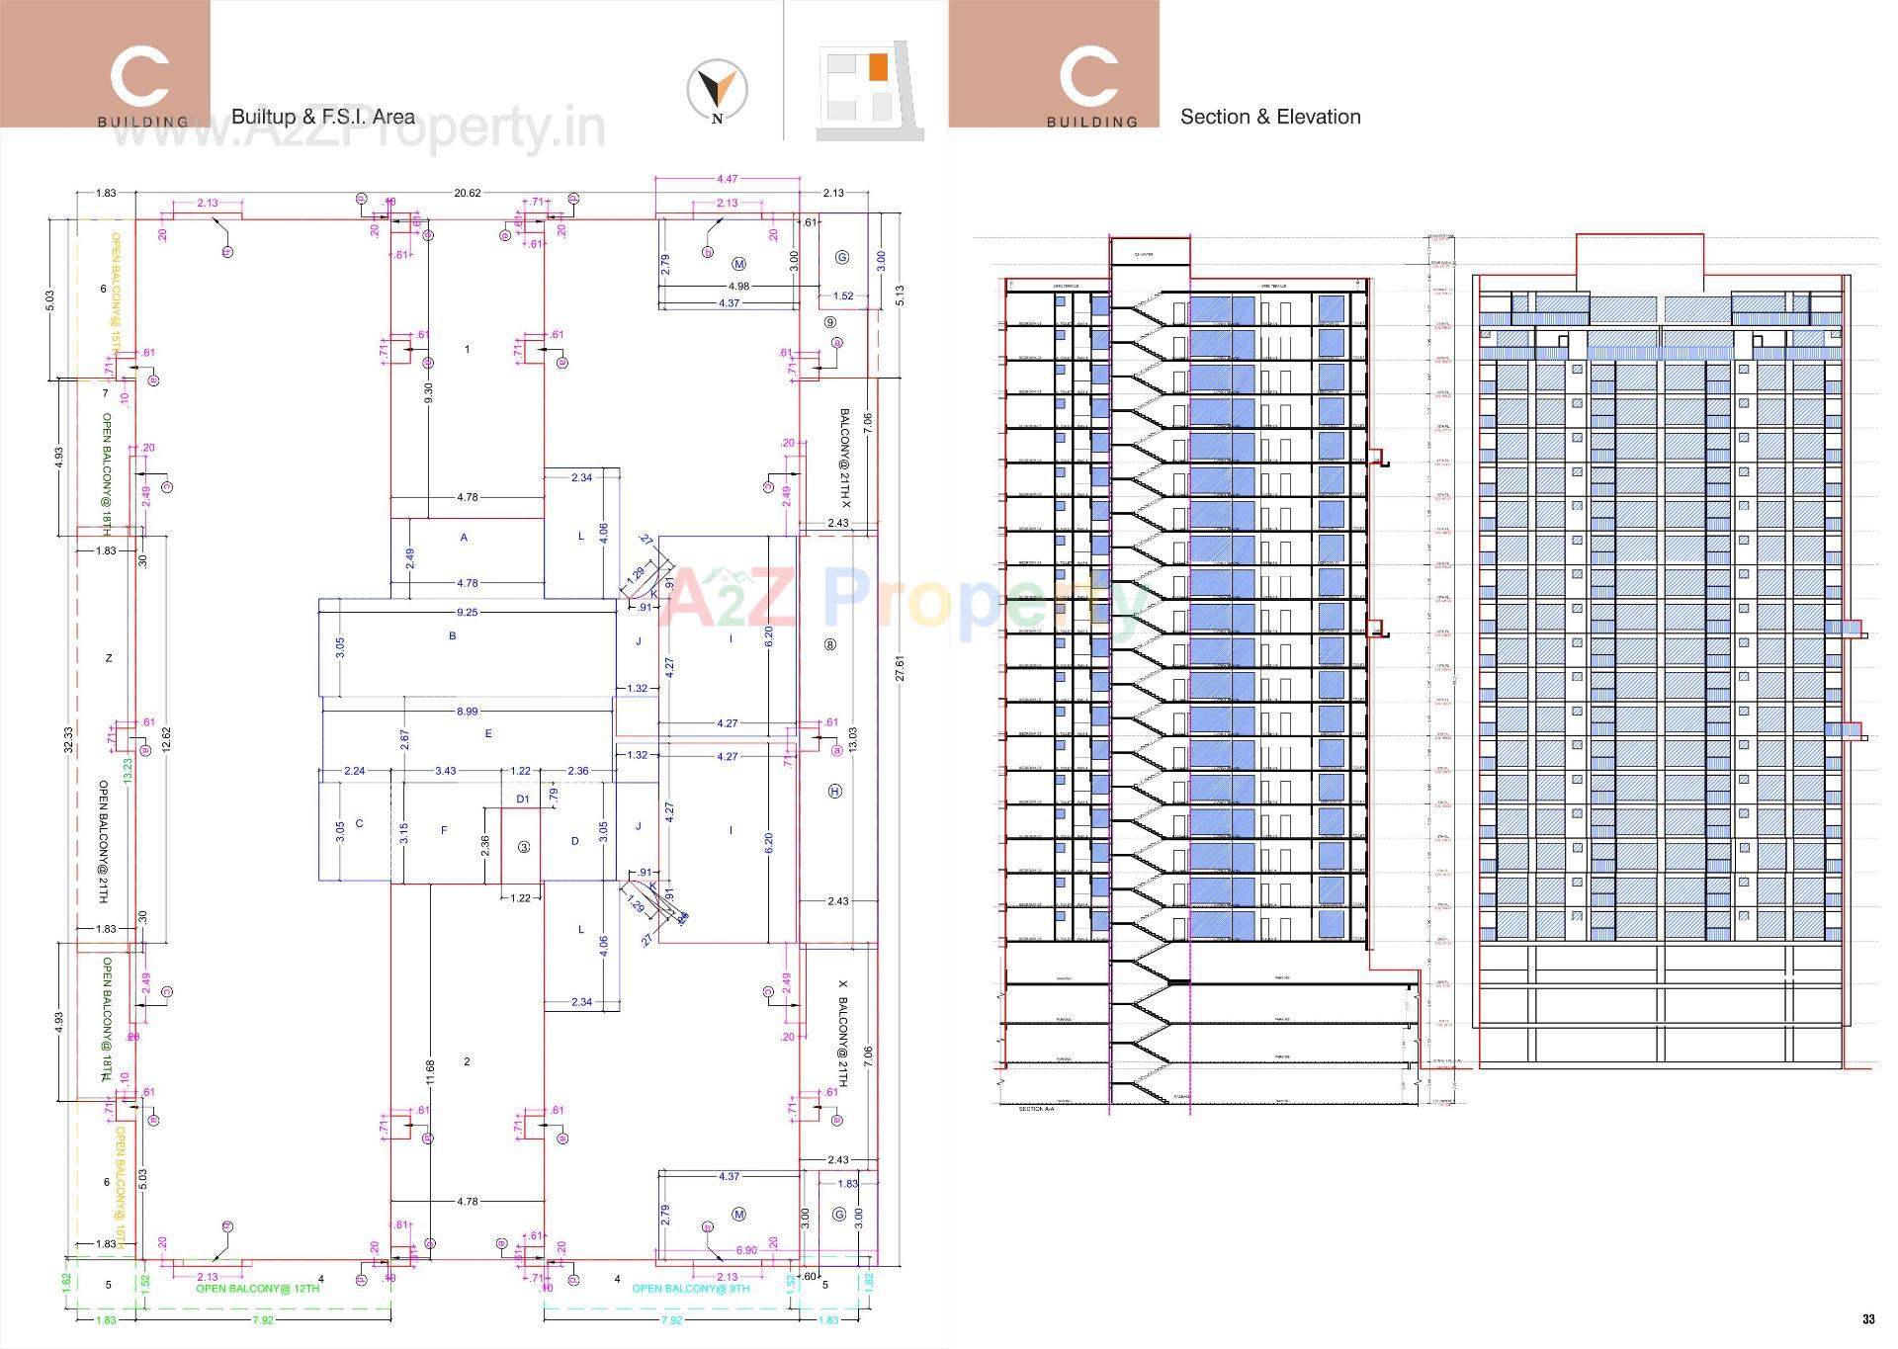Expand the 'BALCONY@ 21TH X' dimension note
This screenshot has height=1349, width=1898.
point(842,455)
